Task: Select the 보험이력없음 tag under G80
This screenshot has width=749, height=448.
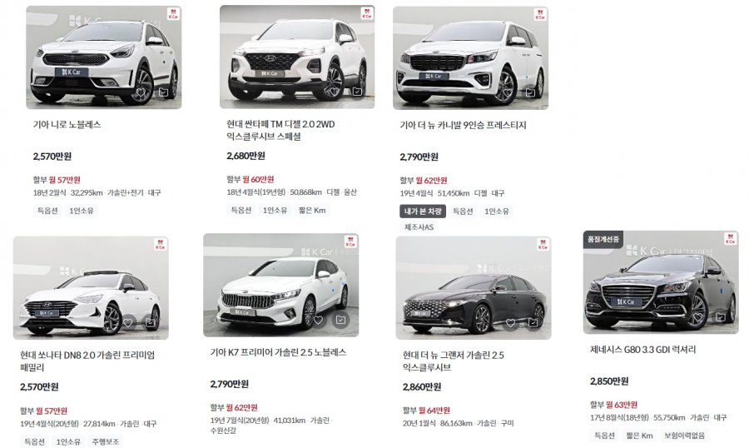Action: tap(685, 435)
